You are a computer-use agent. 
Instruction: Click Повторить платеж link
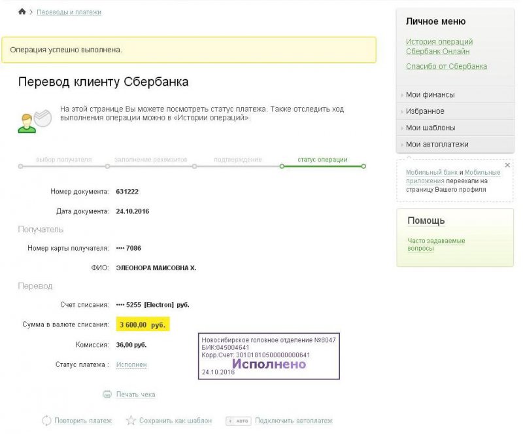tap(83, 421)
